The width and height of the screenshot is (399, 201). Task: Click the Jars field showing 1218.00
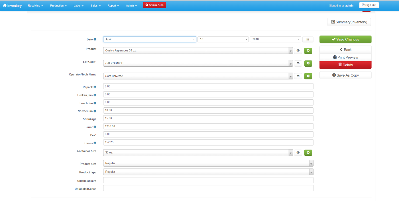208,126
